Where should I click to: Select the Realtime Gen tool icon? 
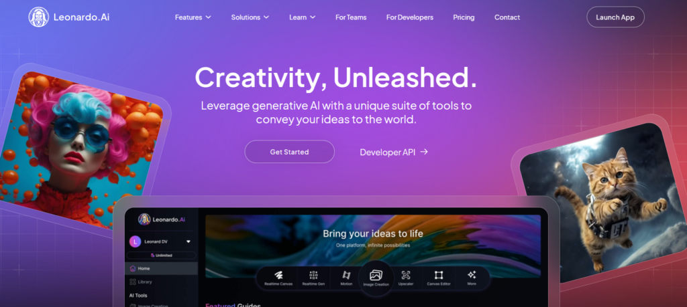pyautogui.click(x=313, y=275)
